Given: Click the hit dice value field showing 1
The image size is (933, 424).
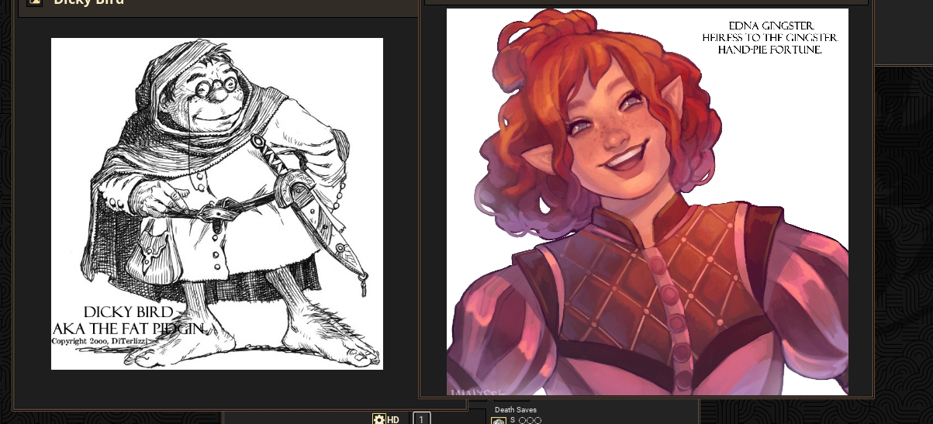Looking at the screenshot, I should [421, 419].
